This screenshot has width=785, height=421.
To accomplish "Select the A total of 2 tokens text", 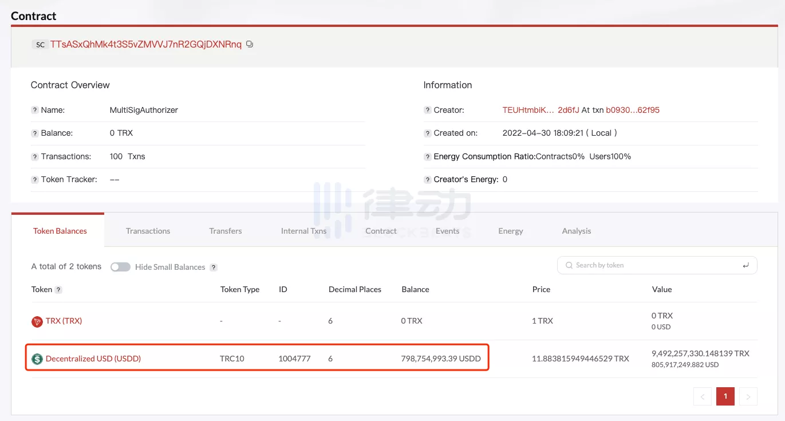I will coord(66,266).
